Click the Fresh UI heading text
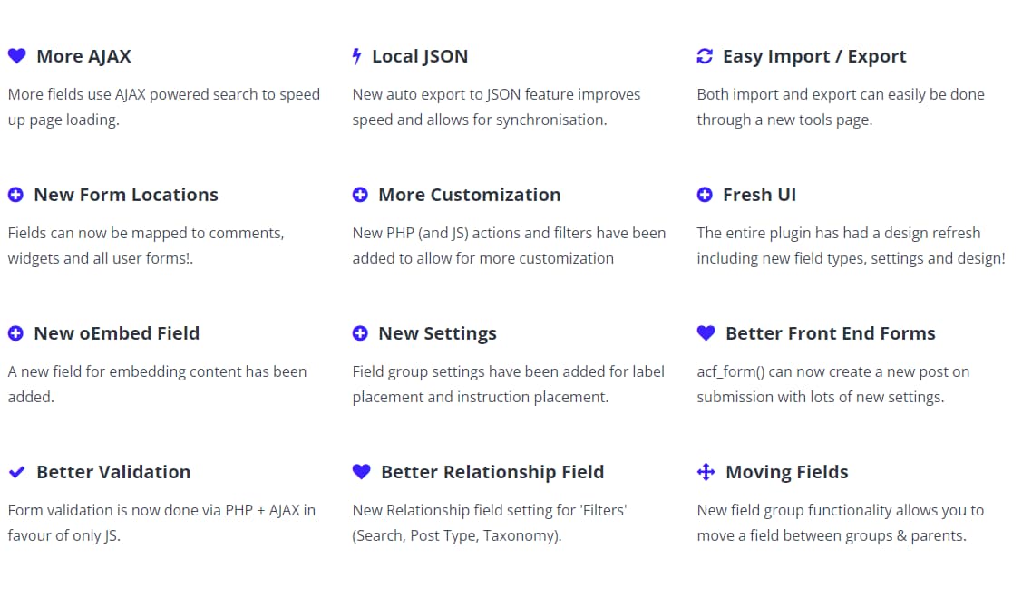Image resolution: width=1022 pixels, height=597 pixels. tap(759, 195)
